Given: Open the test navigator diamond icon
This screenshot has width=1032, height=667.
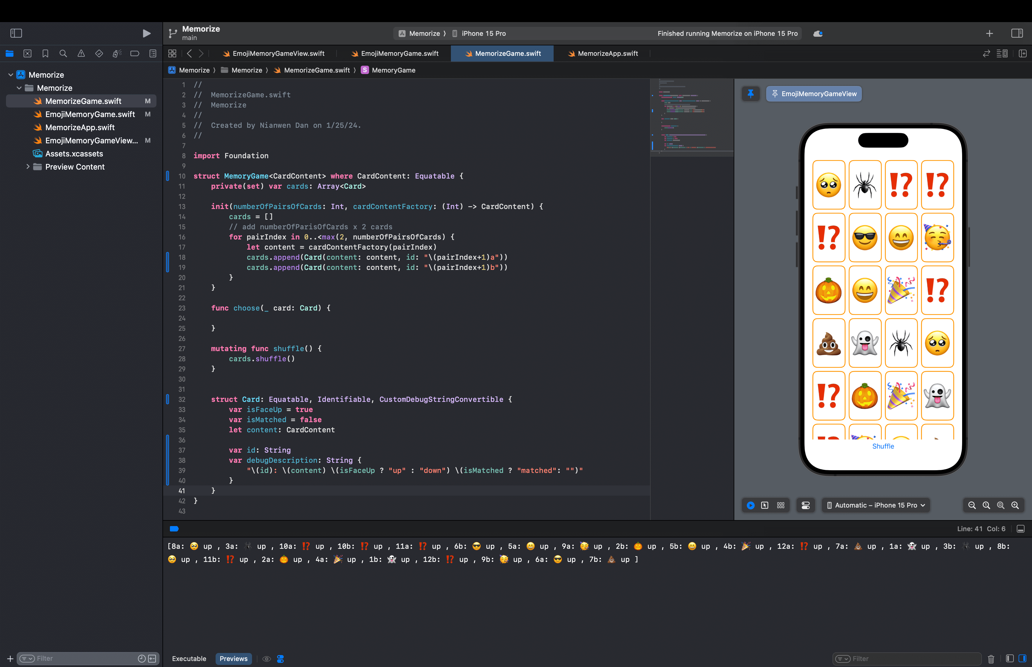Looking at the screenshot, I should click(x=99, y=53).
